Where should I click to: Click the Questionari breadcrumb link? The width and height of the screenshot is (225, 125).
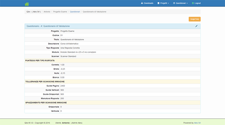click(75, 12)
